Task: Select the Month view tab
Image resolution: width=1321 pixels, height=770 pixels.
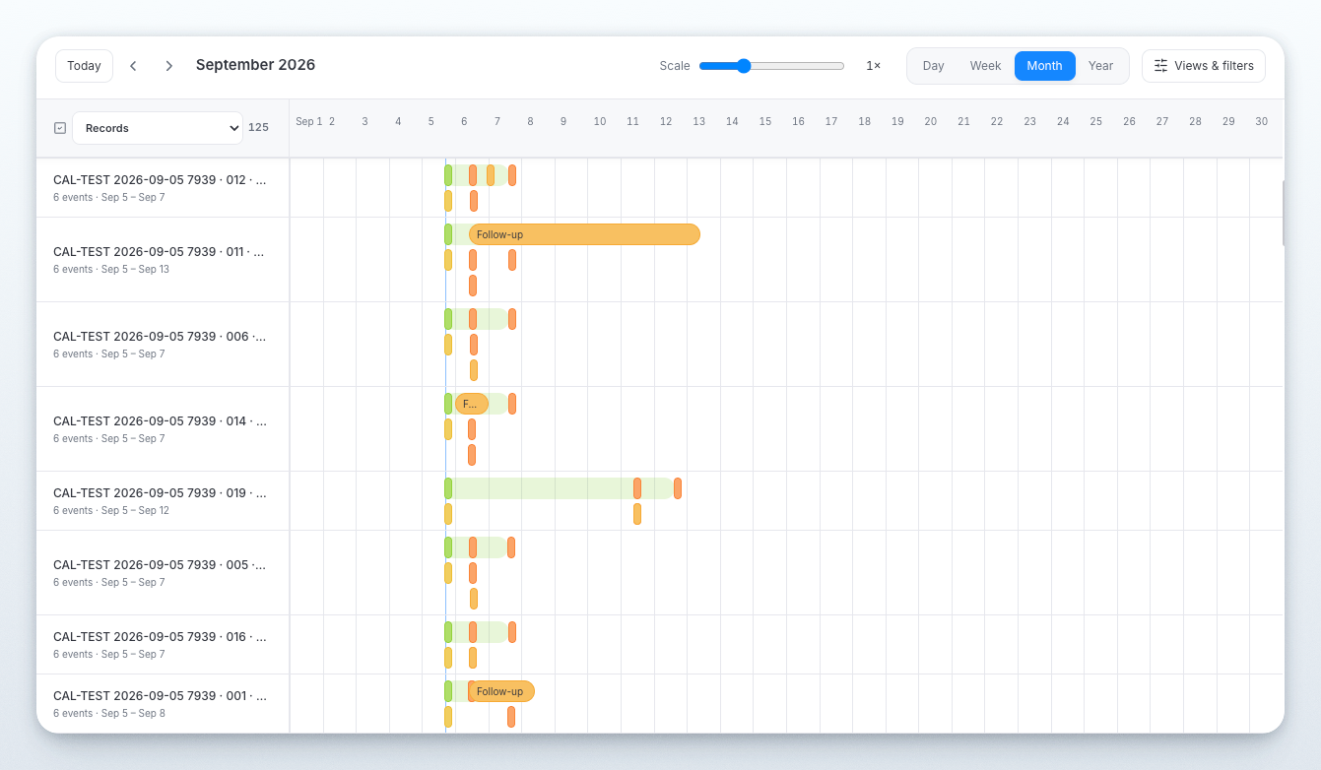Action: point(1044,66)
